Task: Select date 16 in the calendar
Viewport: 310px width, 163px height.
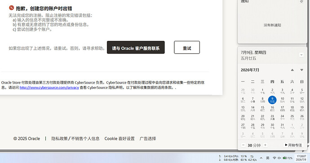Action: point(272,109)
